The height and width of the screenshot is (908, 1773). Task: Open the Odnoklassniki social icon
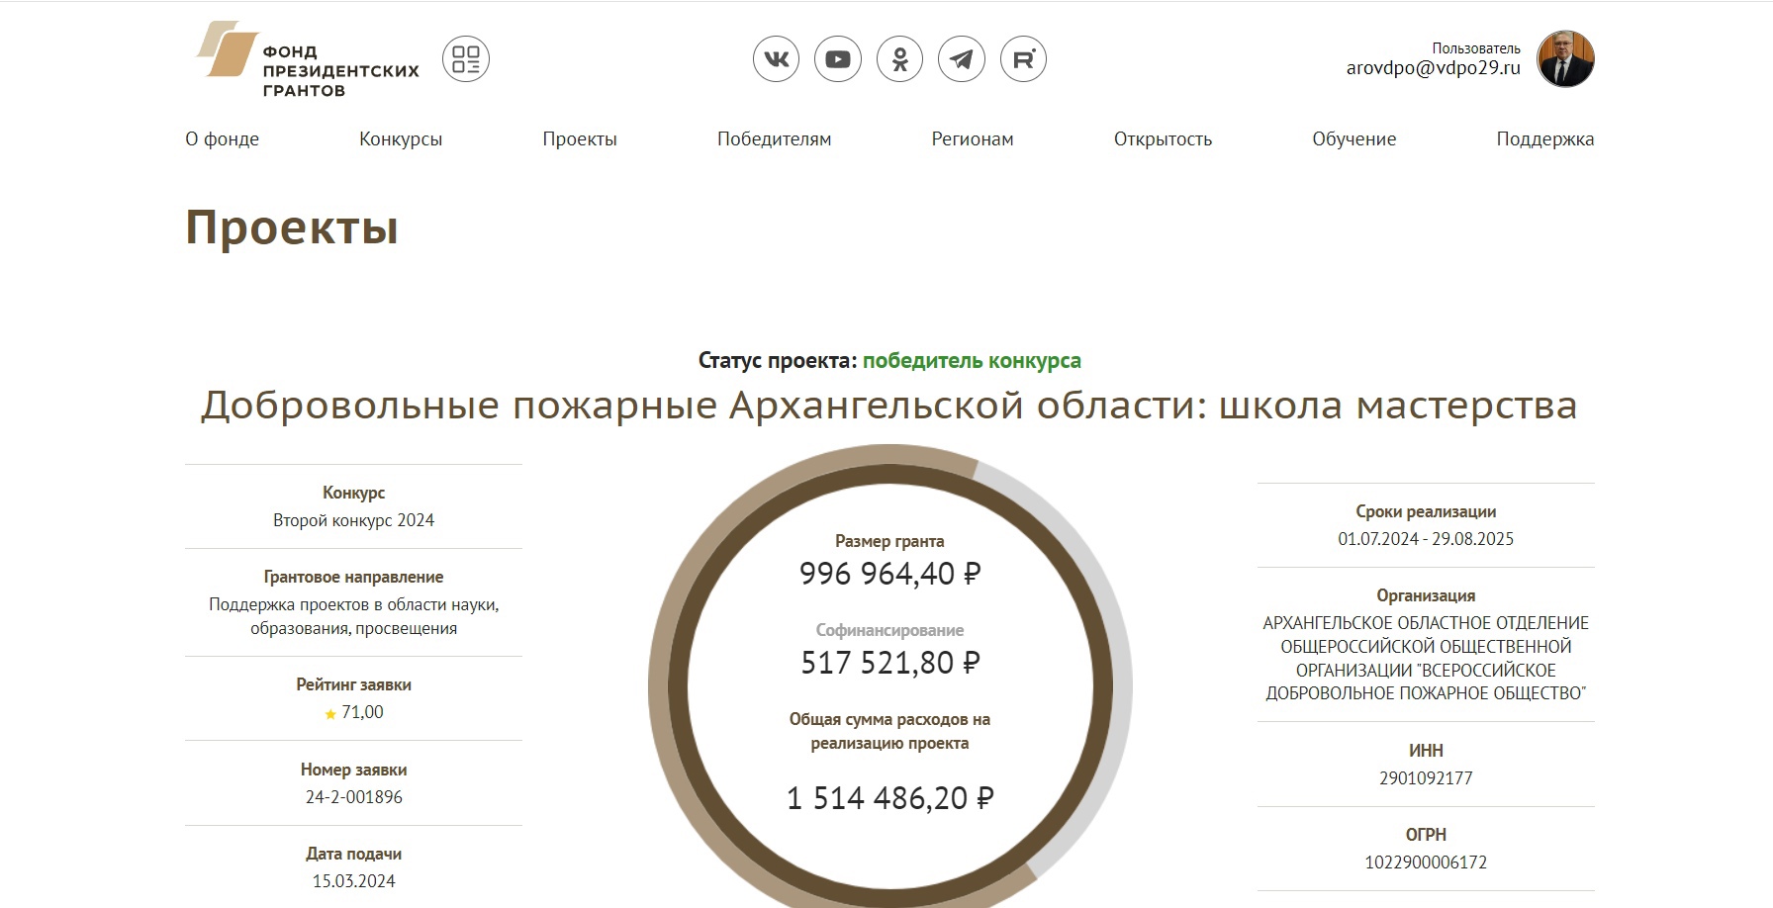coord(899,59)
